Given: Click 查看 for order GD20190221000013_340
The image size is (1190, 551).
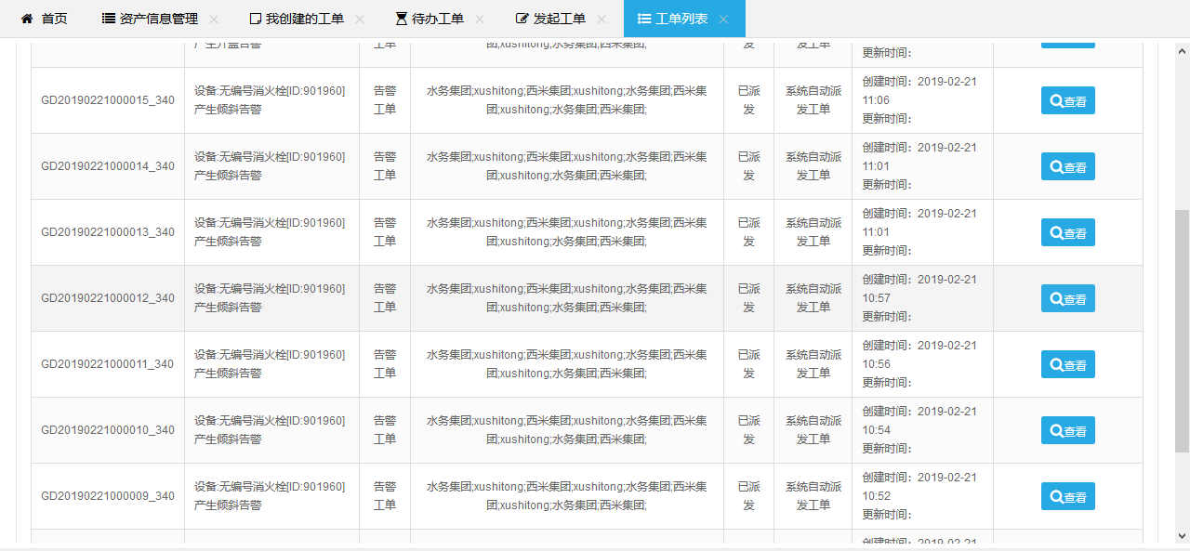Looking at the screenshot, I should [1067, 233].
